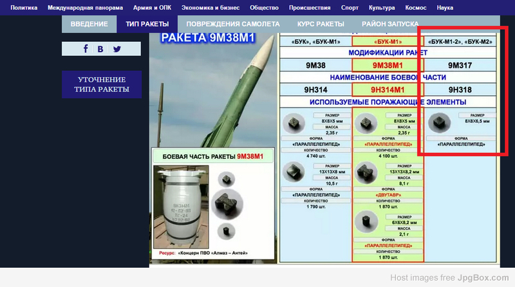Share the page via Facebook icon
The image size is (515, 287).
click(x=86, y=49)
